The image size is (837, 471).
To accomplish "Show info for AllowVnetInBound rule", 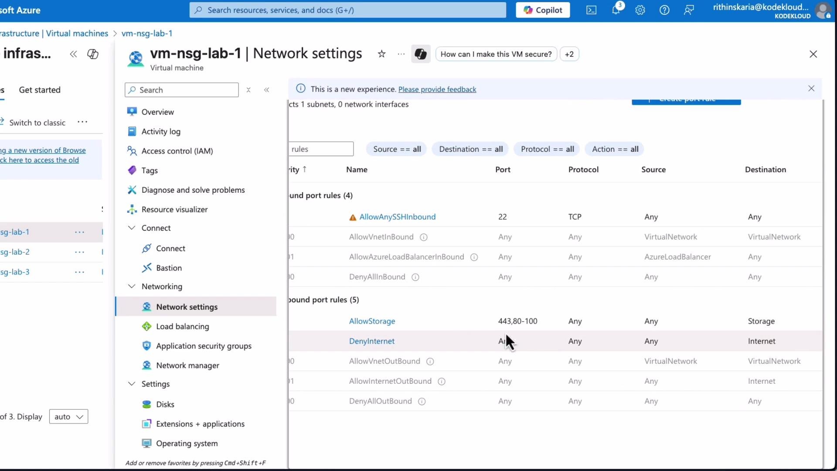I will pos(423,237).
